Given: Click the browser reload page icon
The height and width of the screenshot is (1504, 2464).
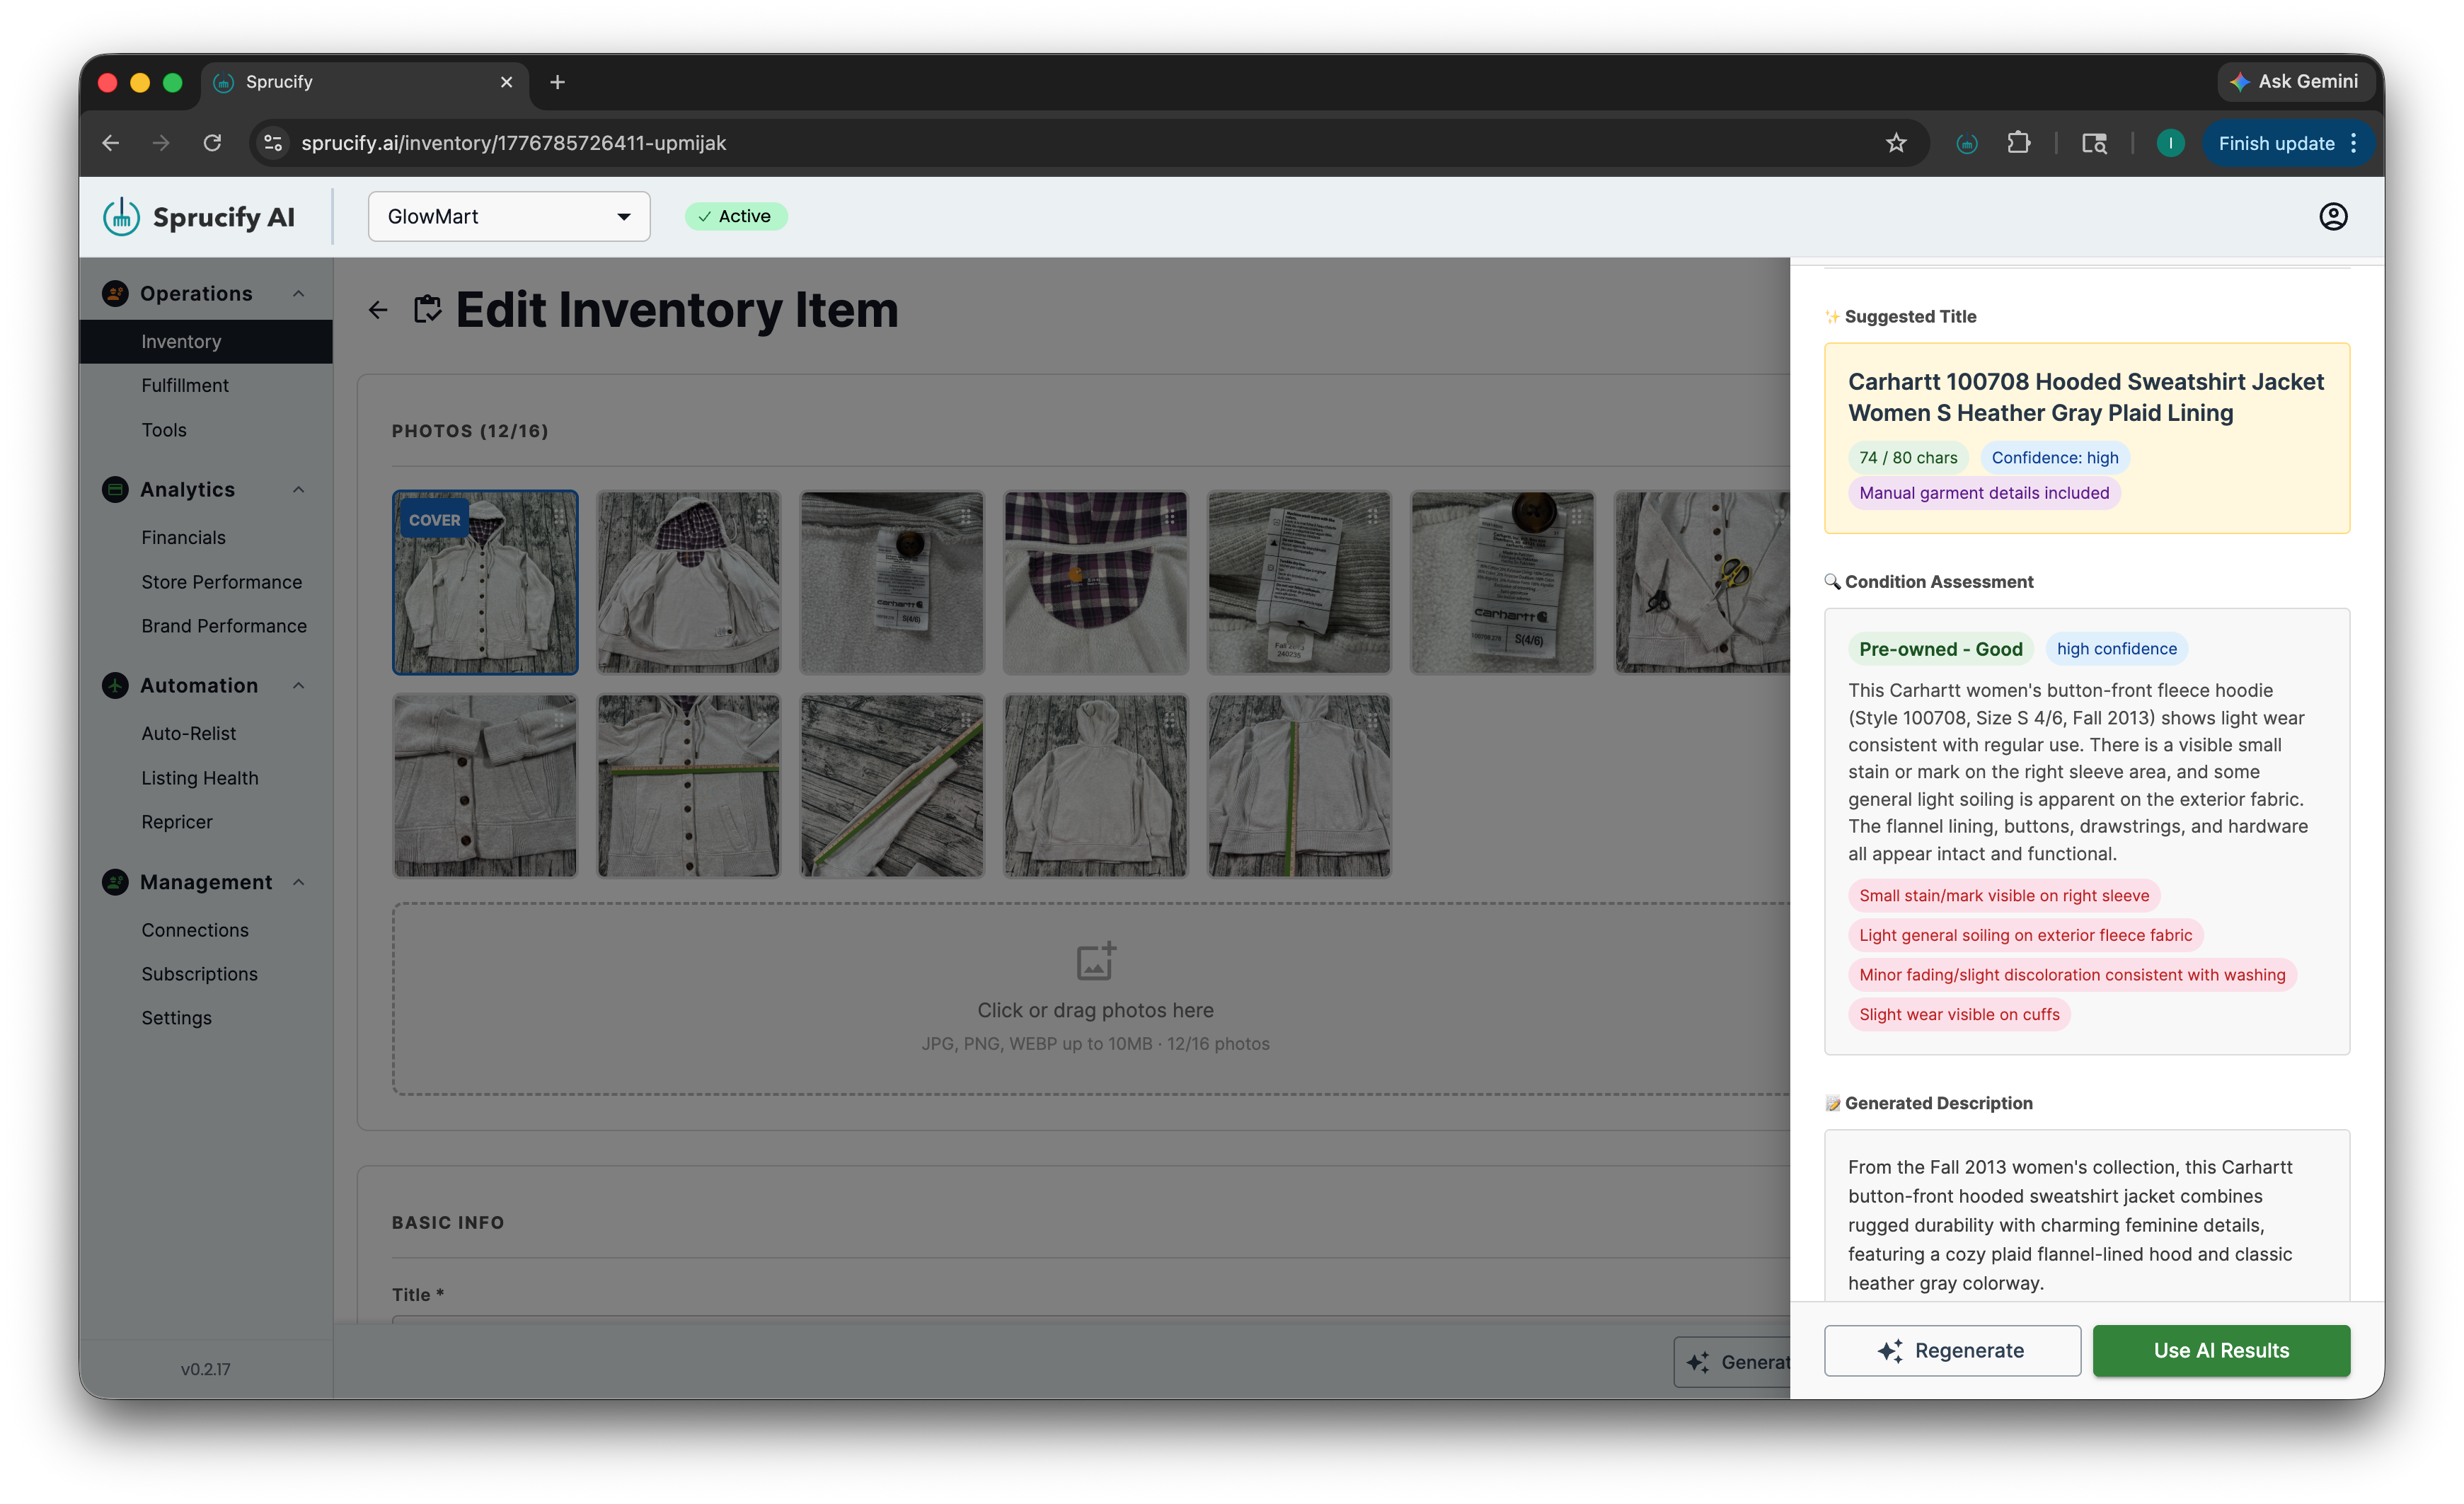Looking at the screenshot, I should tap(212, 143).
